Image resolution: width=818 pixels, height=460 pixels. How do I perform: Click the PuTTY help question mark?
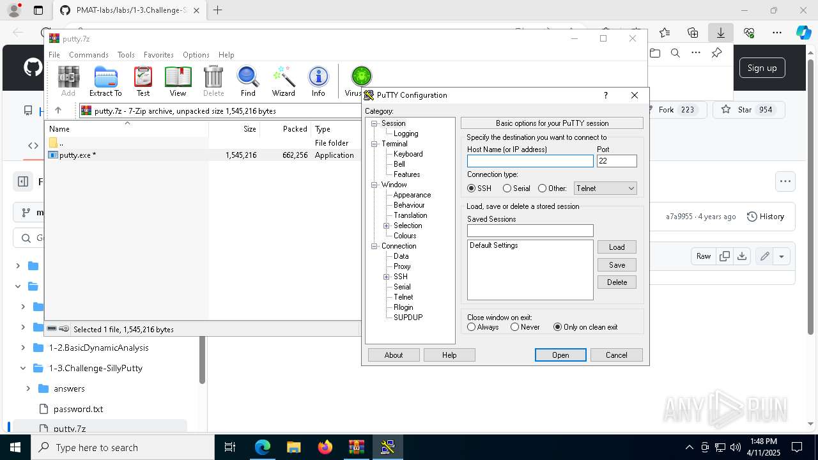coord(605,95)
